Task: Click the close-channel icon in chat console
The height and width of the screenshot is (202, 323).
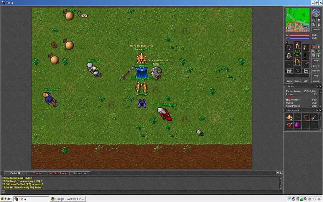Action: click(x=281, y=173)
